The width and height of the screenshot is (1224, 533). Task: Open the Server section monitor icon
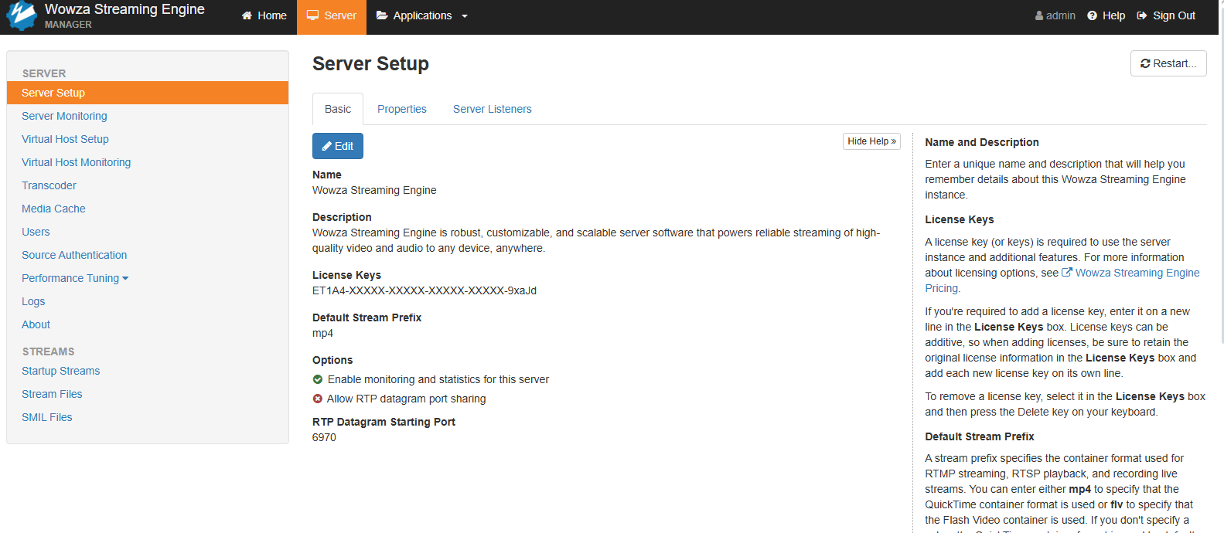click(x=312, y=15)
